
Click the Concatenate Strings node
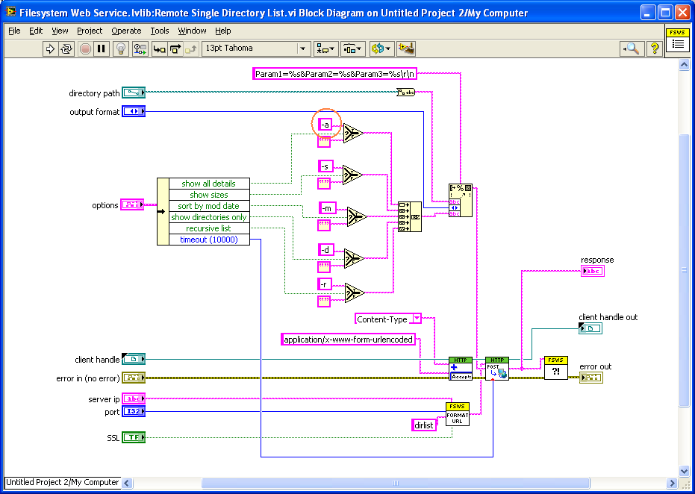410,216
